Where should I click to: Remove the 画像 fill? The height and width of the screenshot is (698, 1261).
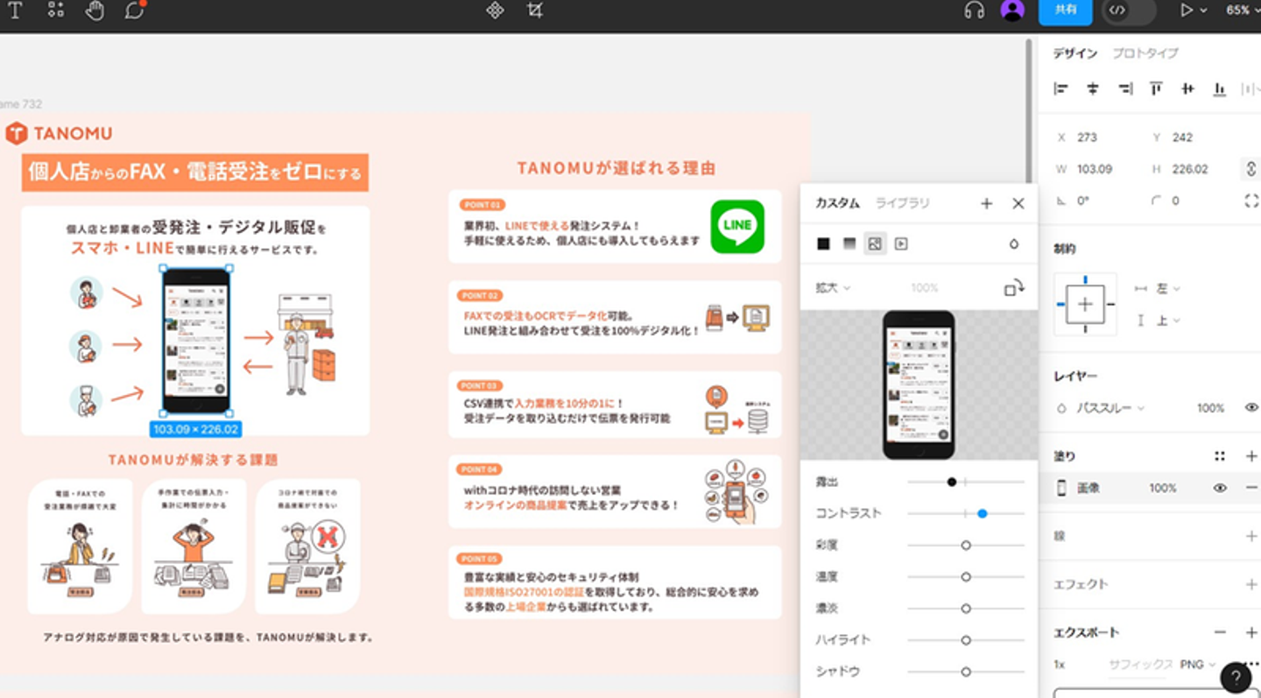(1251, 488)
